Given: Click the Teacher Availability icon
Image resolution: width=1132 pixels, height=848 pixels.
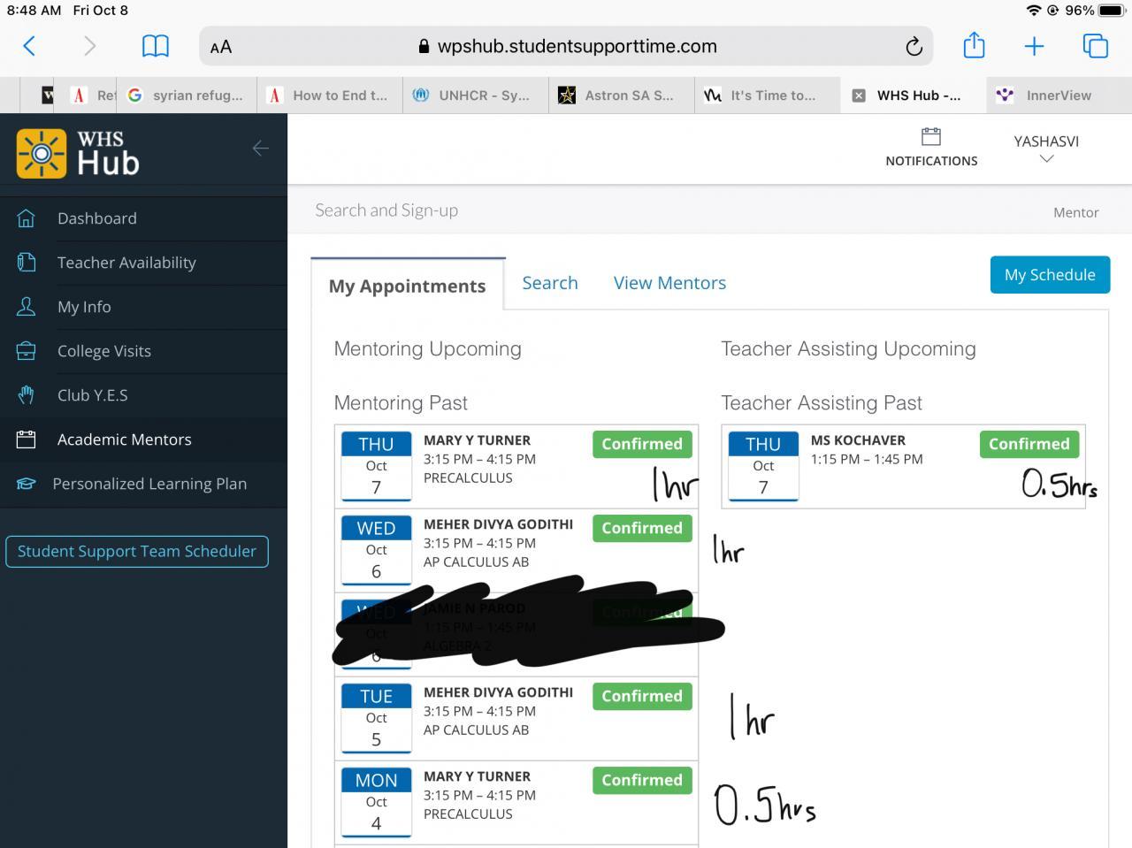Looking at the screenshot, I should point(27,263).
